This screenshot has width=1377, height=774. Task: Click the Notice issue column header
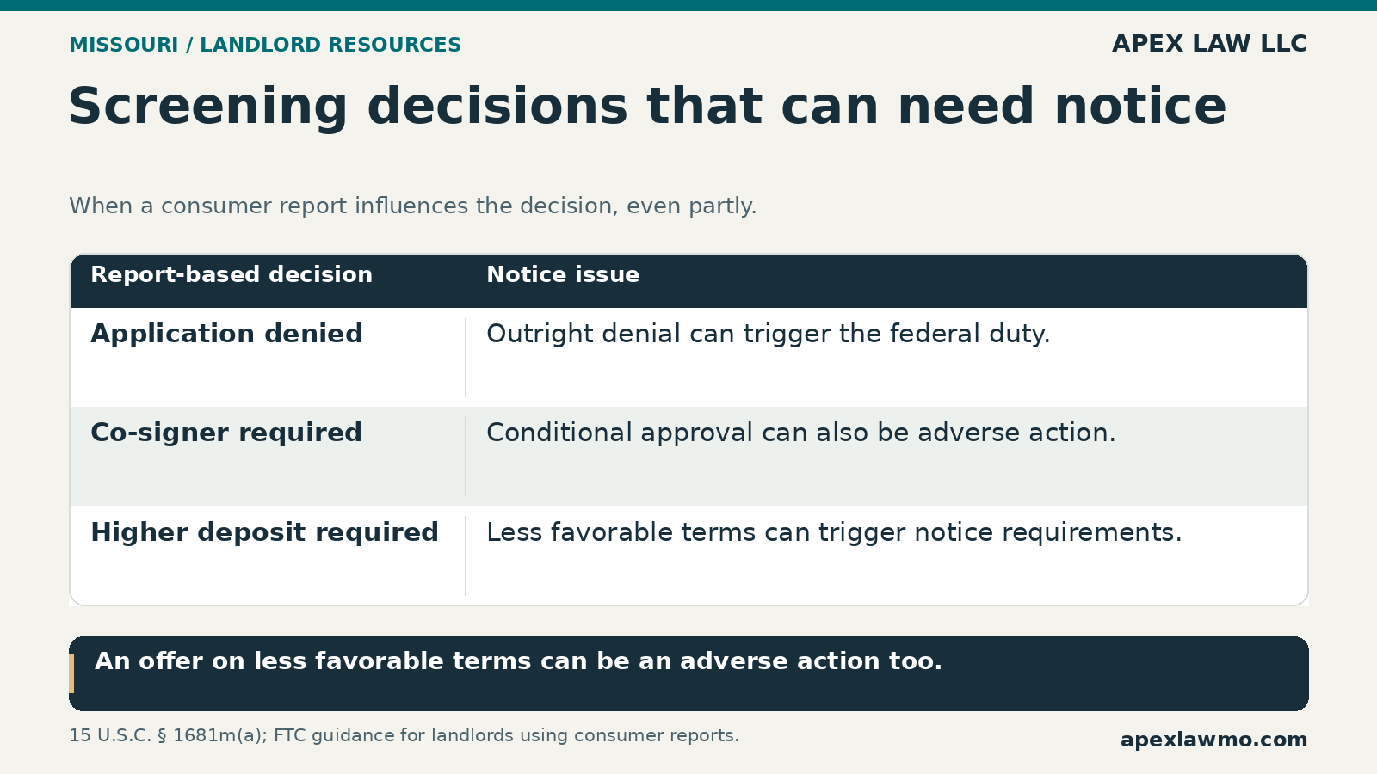click(x=563, y=275)
